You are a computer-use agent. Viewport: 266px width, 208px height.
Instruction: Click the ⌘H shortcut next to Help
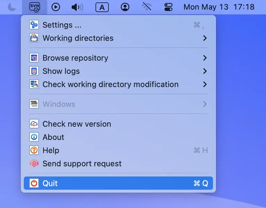[201, 150]
